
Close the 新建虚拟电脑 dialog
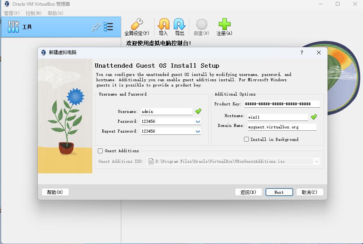[x=319, y=53]
